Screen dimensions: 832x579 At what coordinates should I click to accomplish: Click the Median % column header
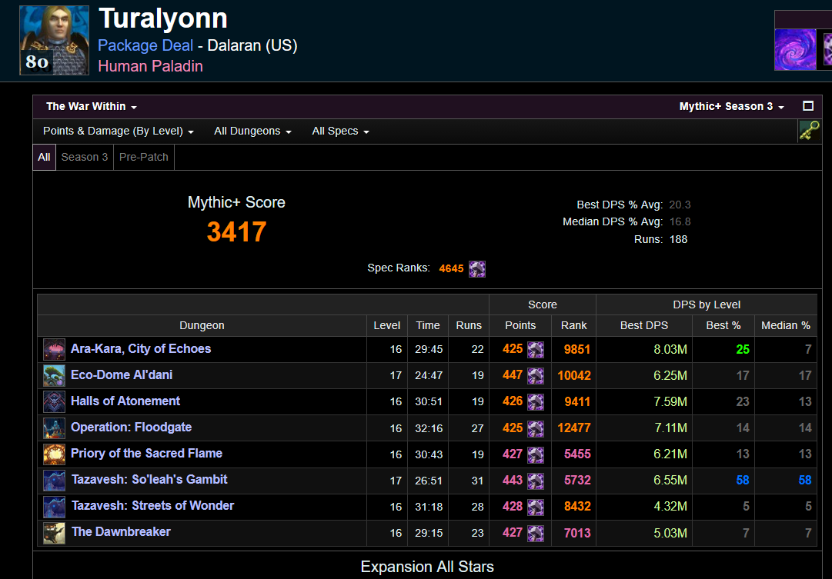[x=786, y=325]
